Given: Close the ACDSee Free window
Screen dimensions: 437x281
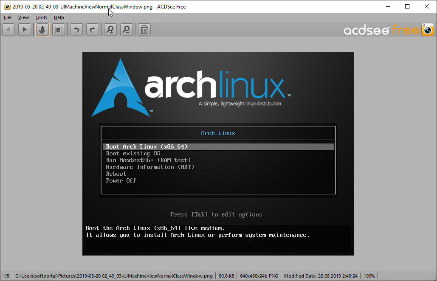Looking at the screenshot, I should pos(427,6).
